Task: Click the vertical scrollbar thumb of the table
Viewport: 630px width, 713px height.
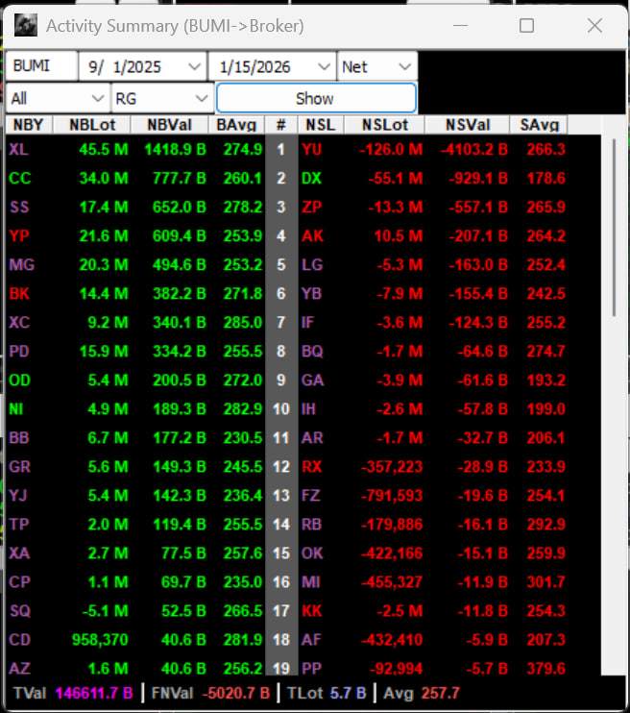Action: pos(614,228)
